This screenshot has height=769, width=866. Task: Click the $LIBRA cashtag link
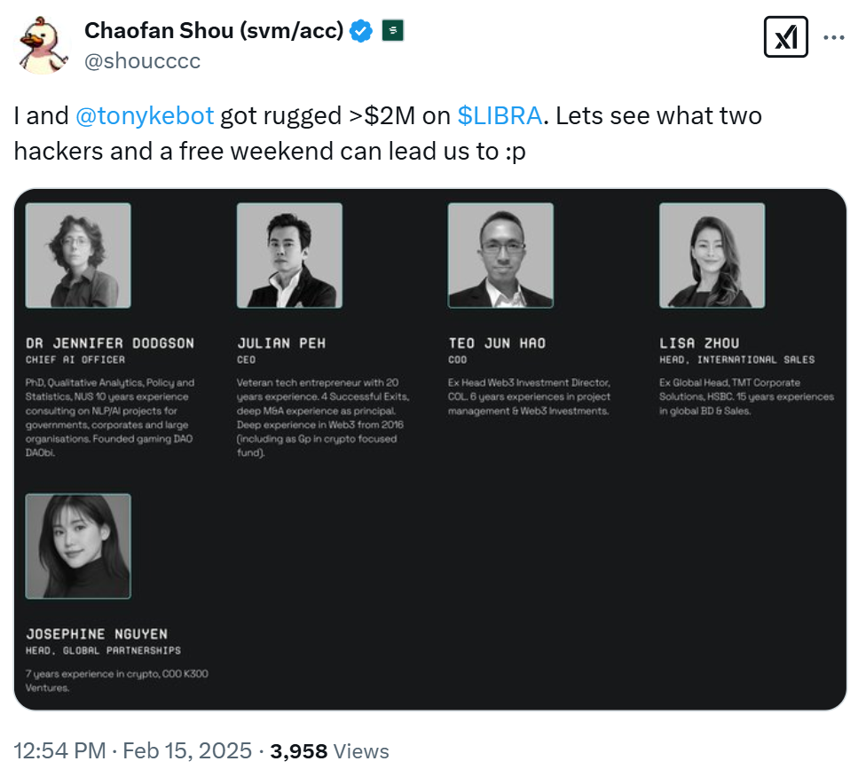pos(499,116)
